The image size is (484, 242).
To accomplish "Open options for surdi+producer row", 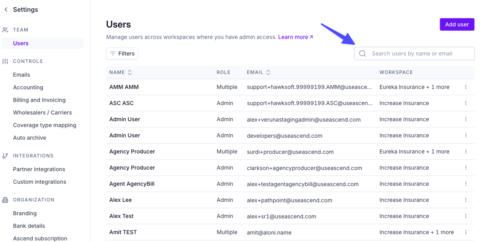I will tap(466, 151).
